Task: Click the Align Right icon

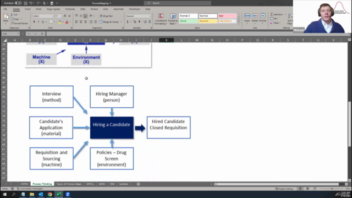Action: tap(85, 22)
